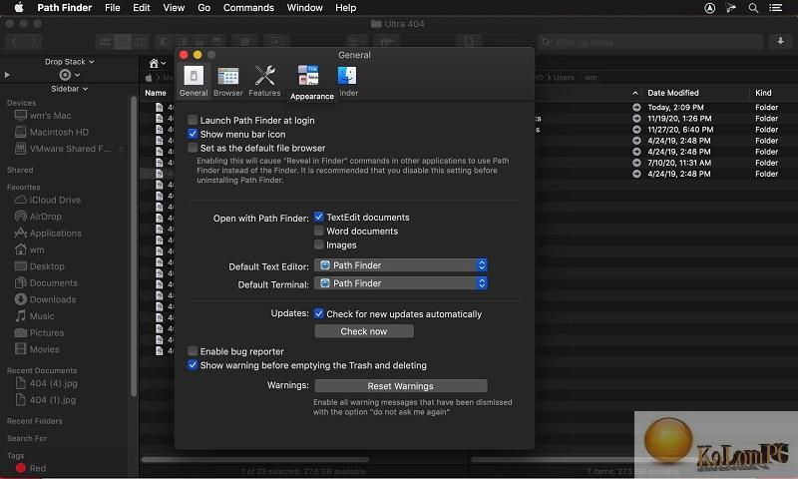
Task: Click the Check now button
Action: tap(364, 331)
